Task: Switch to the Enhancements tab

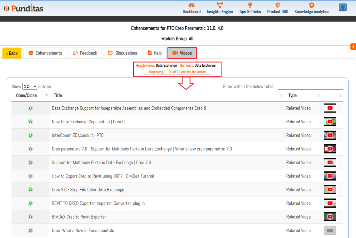Action: 45,53
